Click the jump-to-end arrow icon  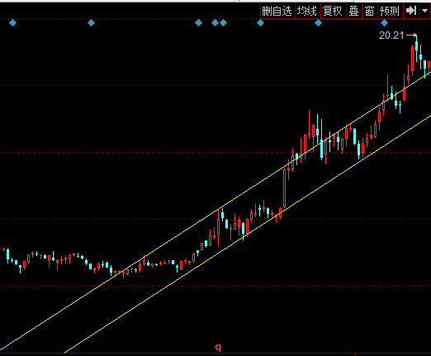[411, 11]
